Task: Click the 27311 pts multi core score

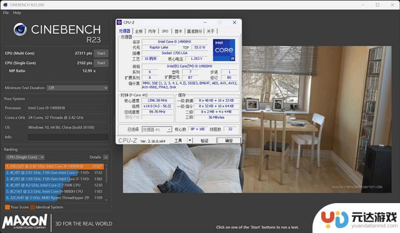Action: [83, 53]
